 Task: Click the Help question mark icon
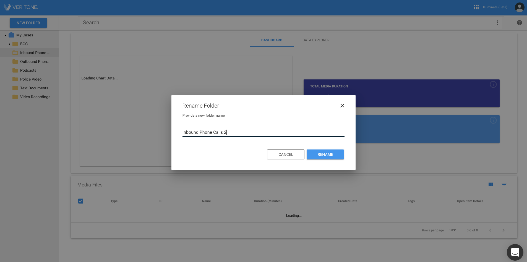click(520, 22)
